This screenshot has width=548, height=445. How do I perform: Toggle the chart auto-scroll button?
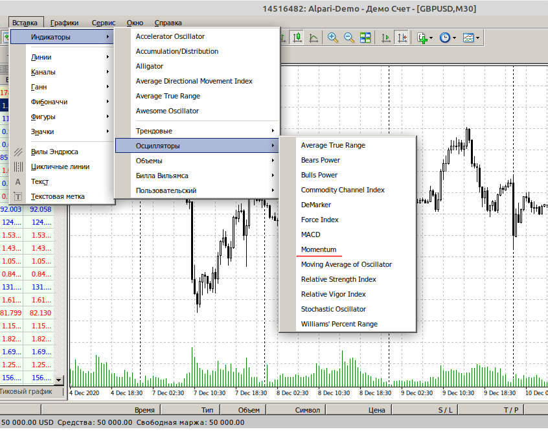point(386,38)
